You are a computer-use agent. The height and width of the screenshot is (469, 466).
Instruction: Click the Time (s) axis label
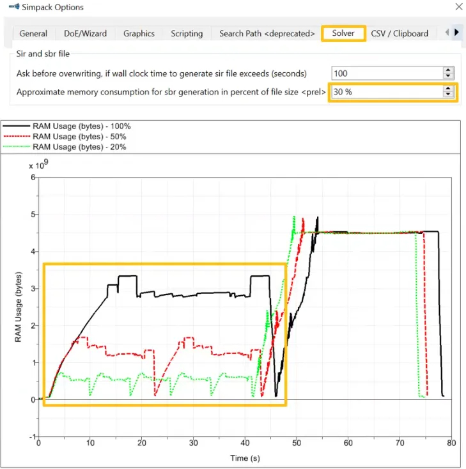tap(244, 458)
